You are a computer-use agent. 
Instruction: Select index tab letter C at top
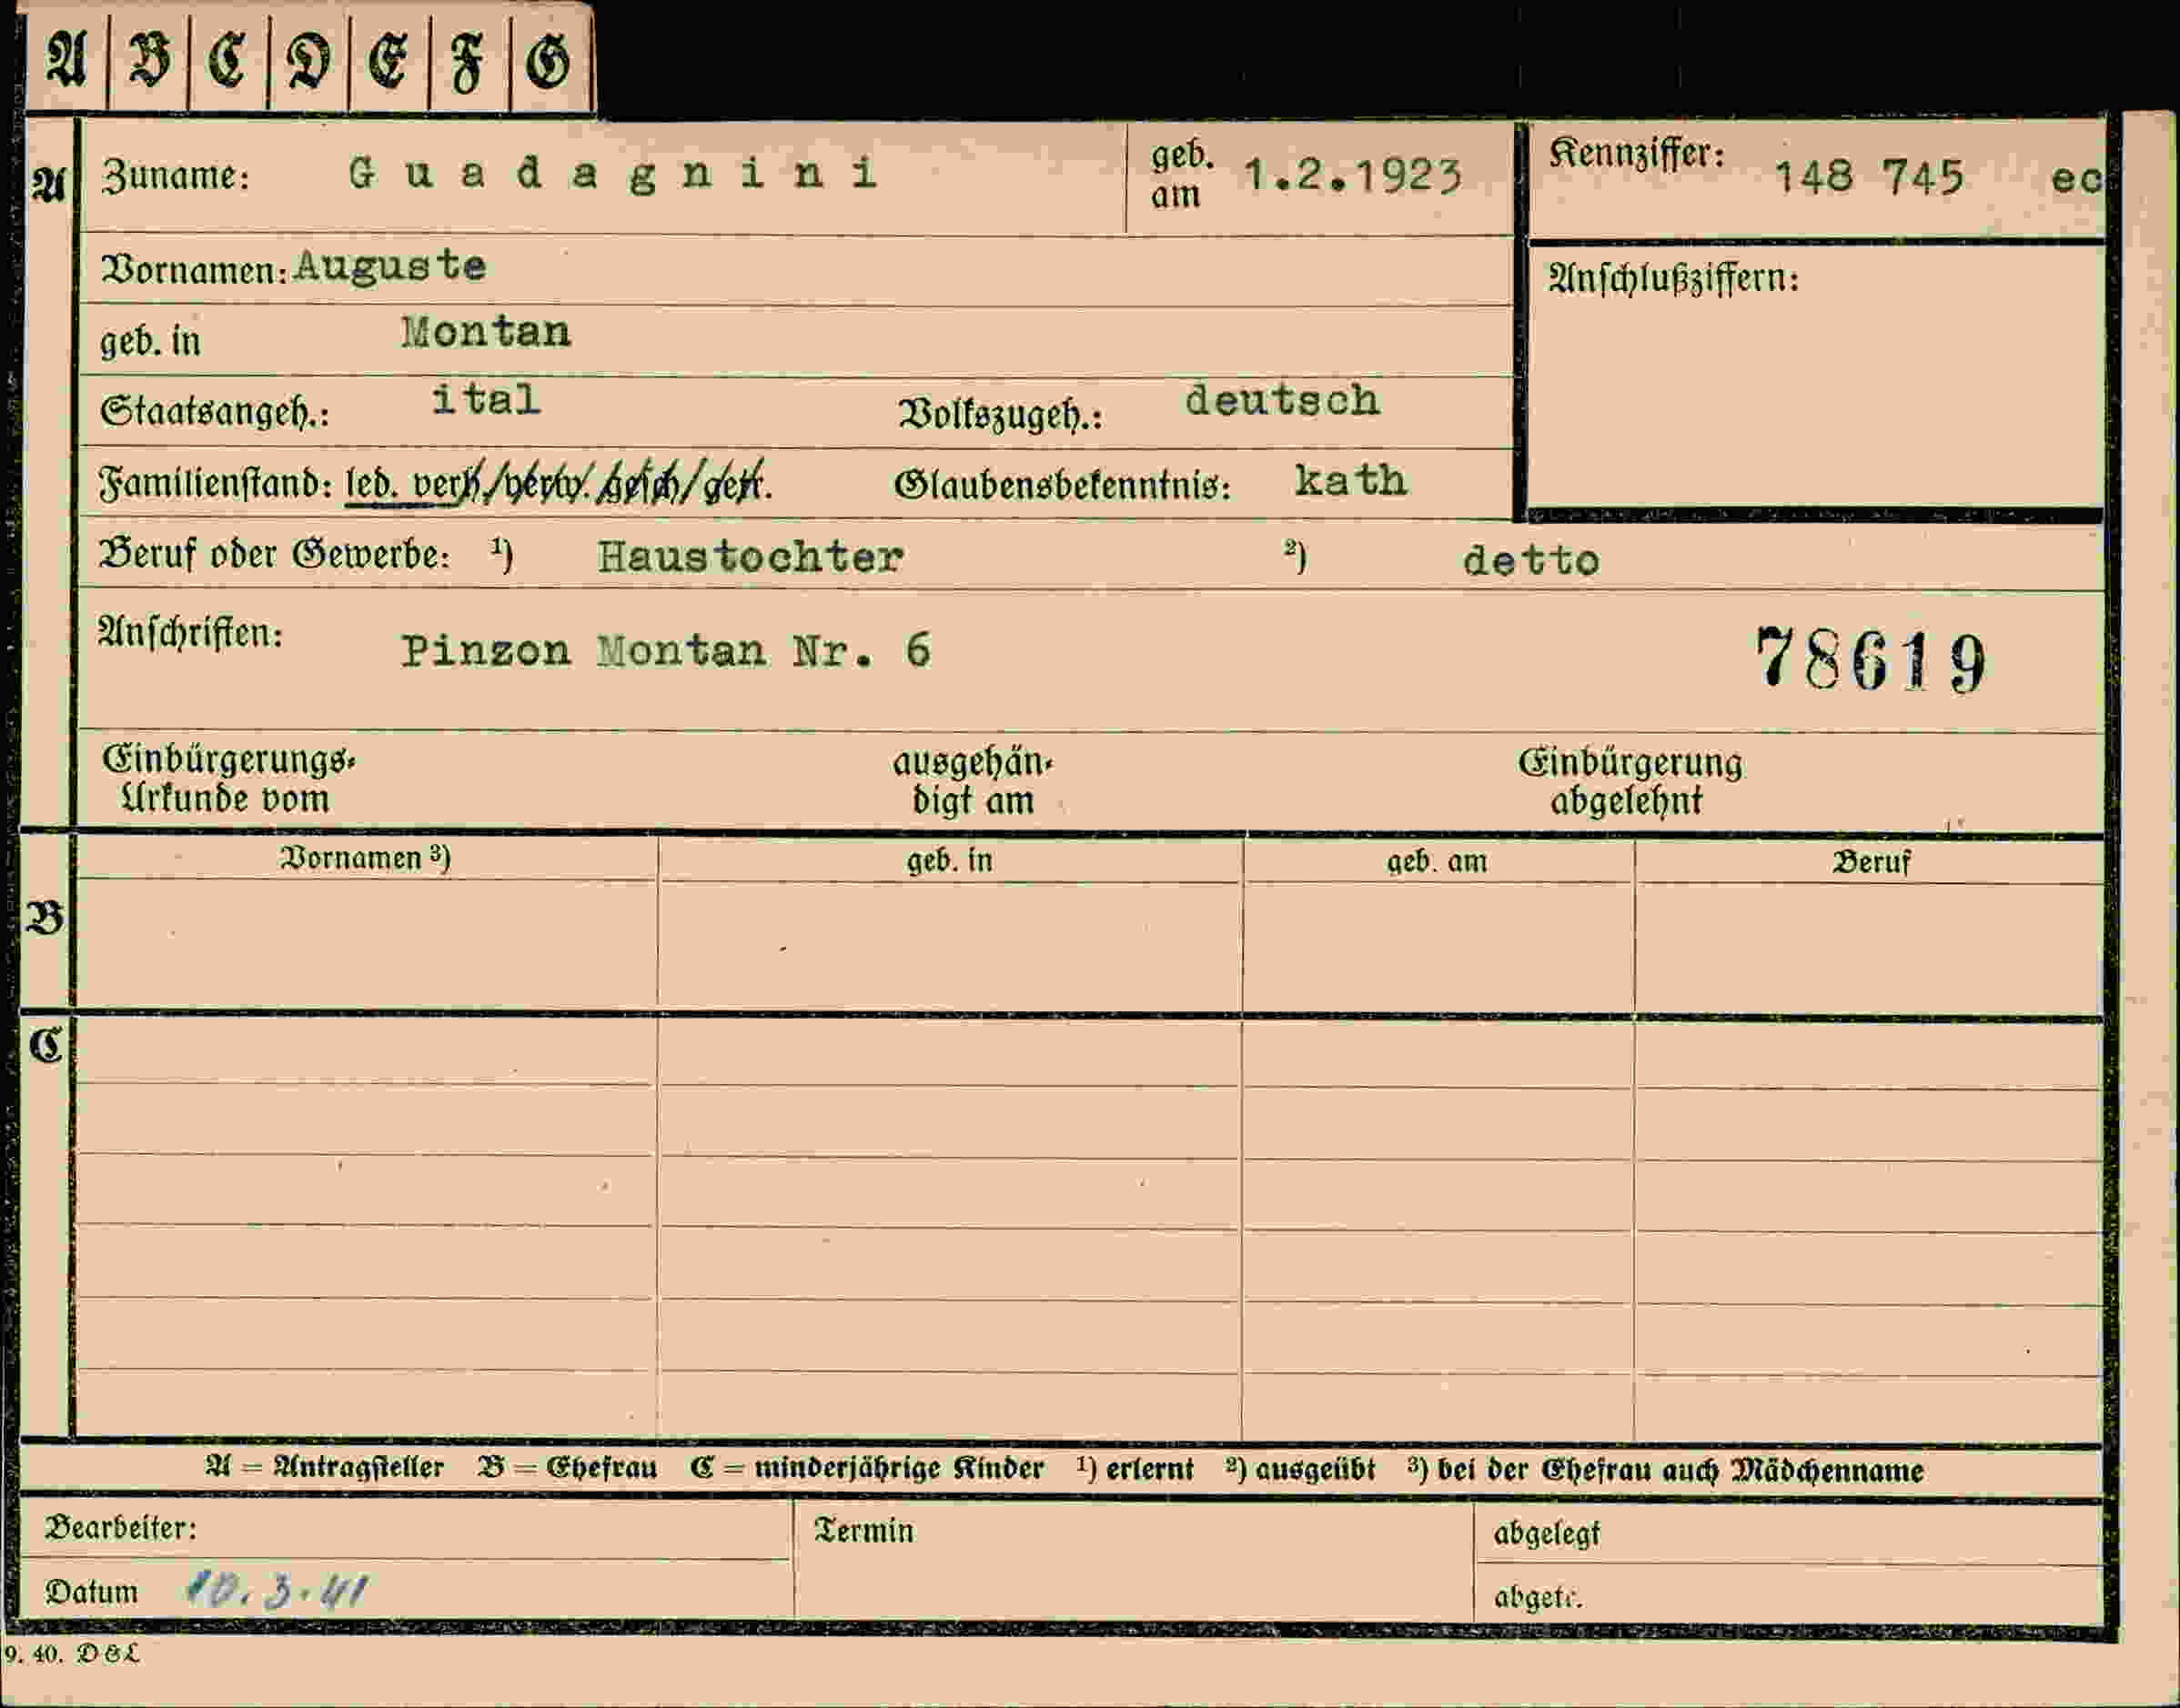227,60
